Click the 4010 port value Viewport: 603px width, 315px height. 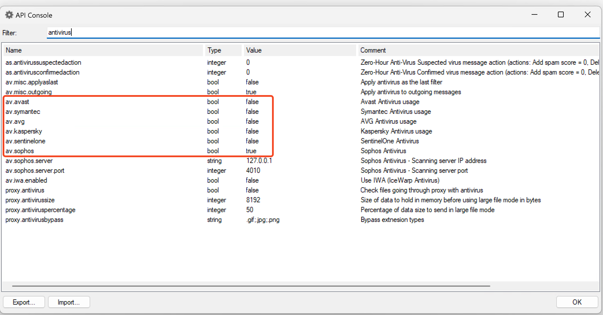click(x=253, y=171)
